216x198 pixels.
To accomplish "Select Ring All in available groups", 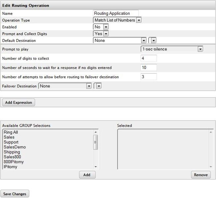I will (x=11, y=132).
